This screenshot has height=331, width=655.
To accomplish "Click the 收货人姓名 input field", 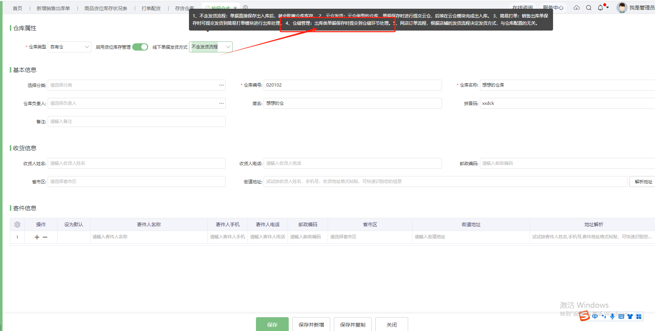I will [137, 163].
